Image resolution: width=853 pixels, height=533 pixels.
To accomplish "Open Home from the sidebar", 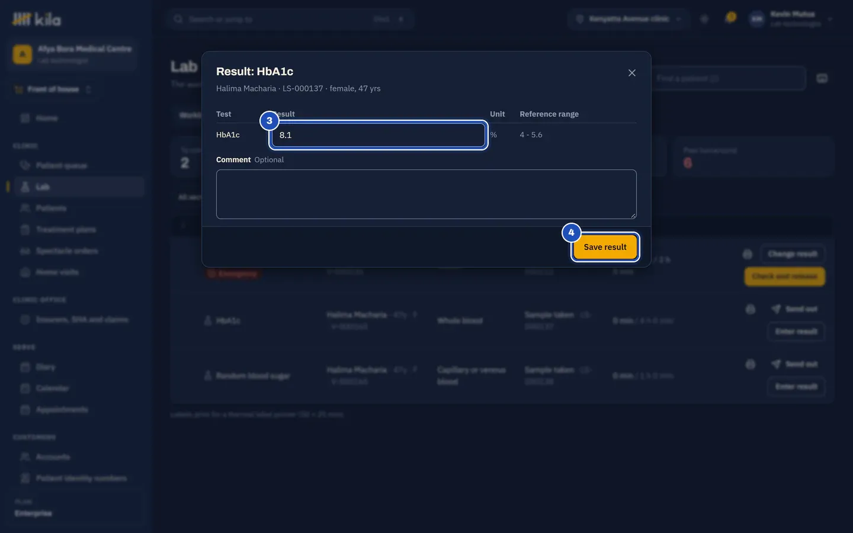I will 78,118.
